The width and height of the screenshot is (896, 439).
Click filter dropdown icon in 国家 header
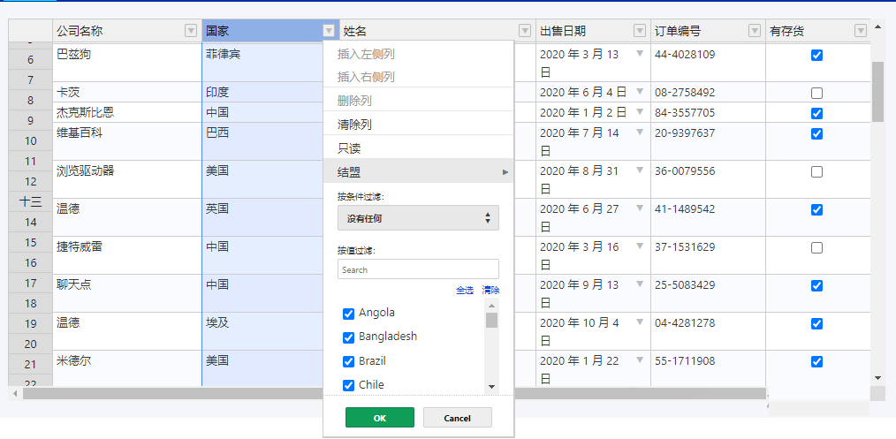point(329,31)
